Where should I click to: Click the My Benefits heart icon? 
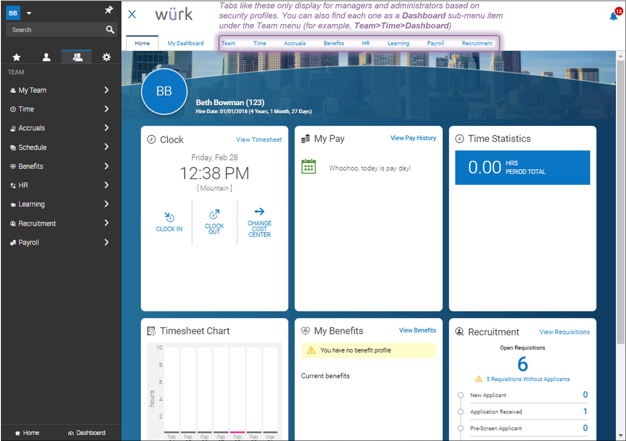pos(305,331)
